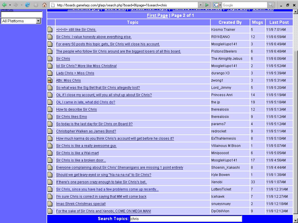This screenshot has height=223, width=298.
Task: Open the All Platforms dropdown
Action: 38,21
